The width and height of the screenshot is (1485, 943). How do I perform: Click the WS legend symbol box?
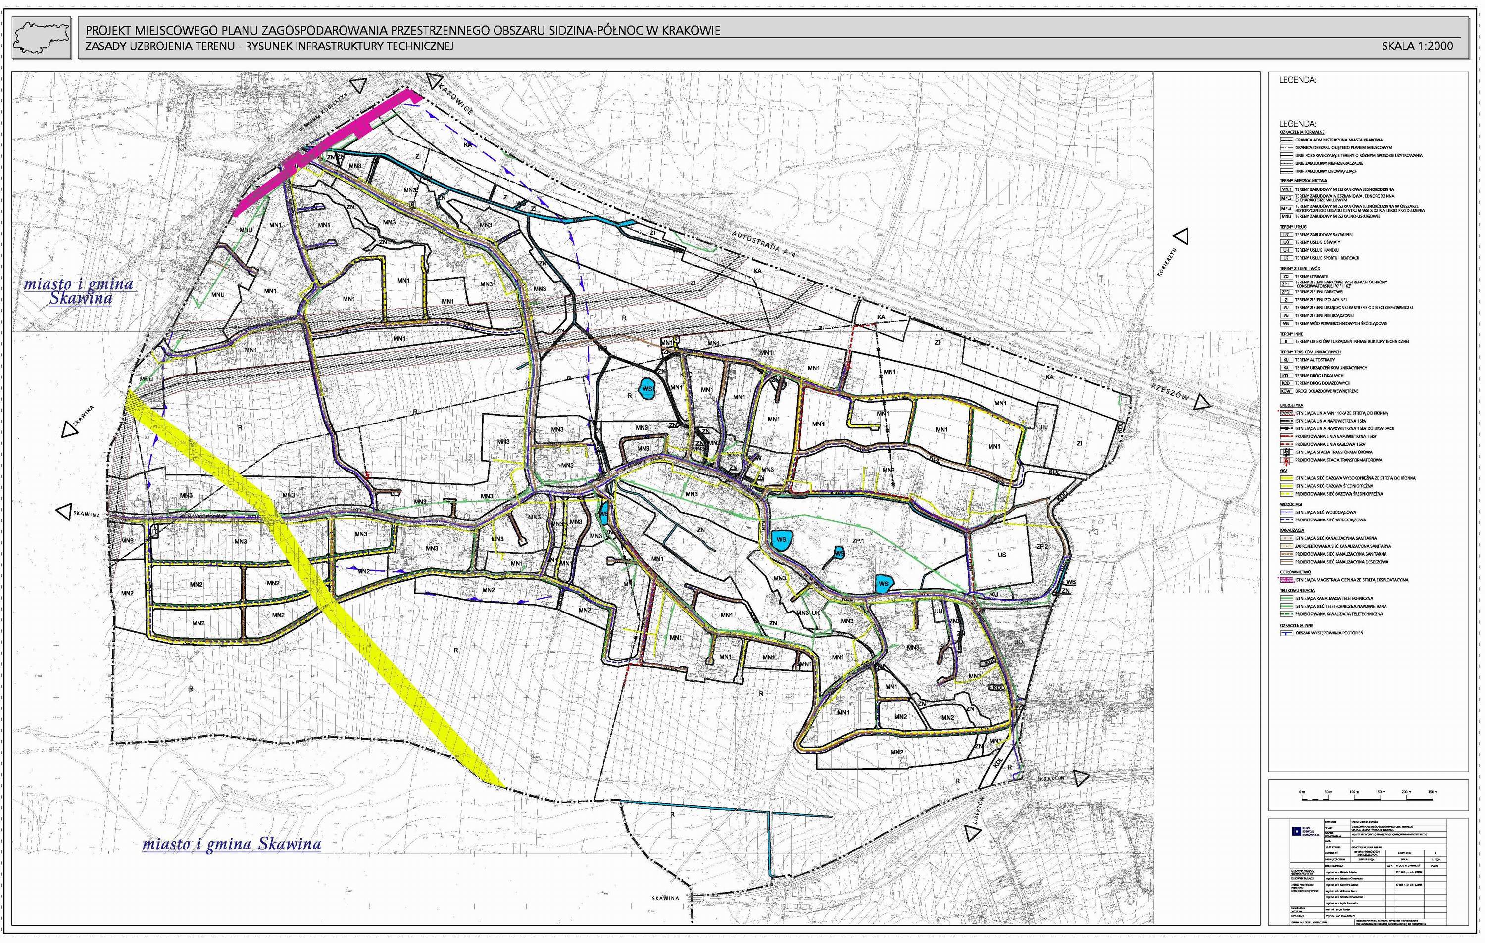click(x=1286, y=324)
